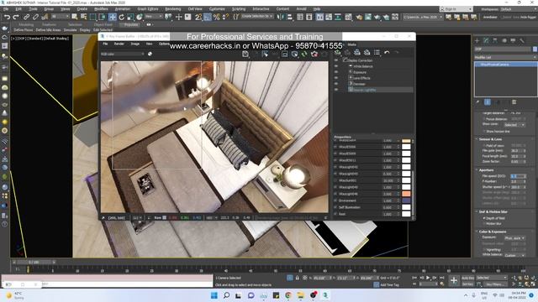Collapse the Aperture rollout

486,169
